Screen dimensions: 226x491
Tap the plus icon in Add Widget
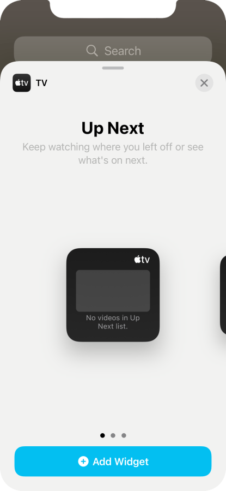pyautogui.click(x=83, y=461)
